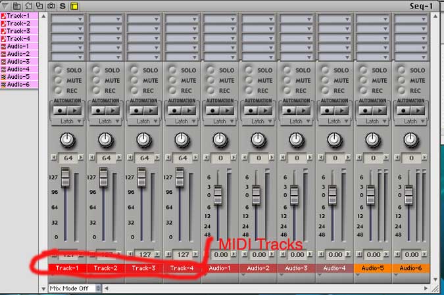Click the camera snapshot icon in toolbar
This screenshot has width=444, height=295.
pyautogui.click(x=51, y=5)
